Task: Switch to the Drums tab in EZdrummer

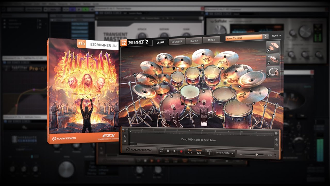Action: coord(160,42)
